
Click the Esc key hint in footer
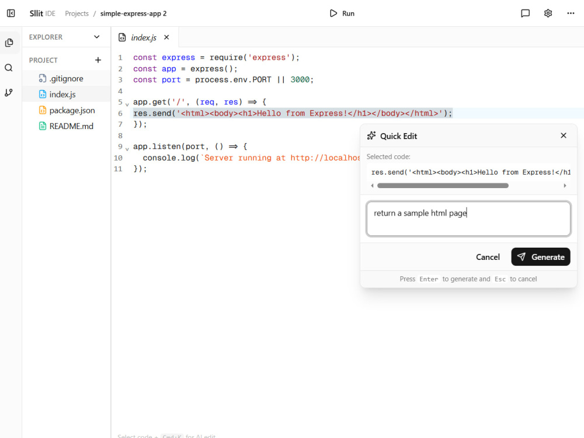pyautogui.click(x=500, y=279)
